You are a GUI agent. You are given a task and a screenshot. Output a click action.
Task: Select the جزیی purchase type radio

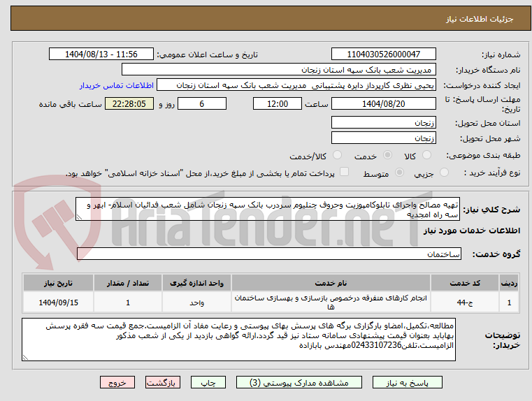[444, 173]
